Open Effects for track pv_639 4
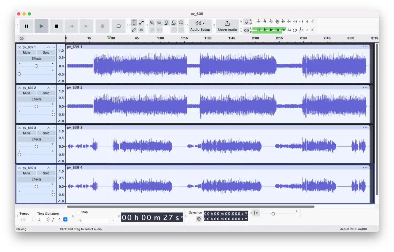This screenshot has width=394, height=252. point(36,179)
